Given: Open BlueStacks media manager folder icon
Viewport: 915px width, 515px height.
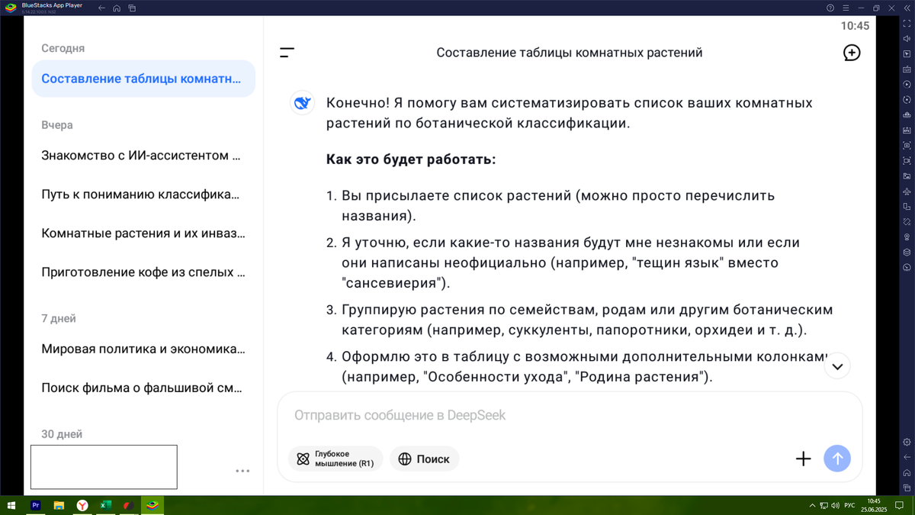Looking at the screenshot, I should pos(907,175).
